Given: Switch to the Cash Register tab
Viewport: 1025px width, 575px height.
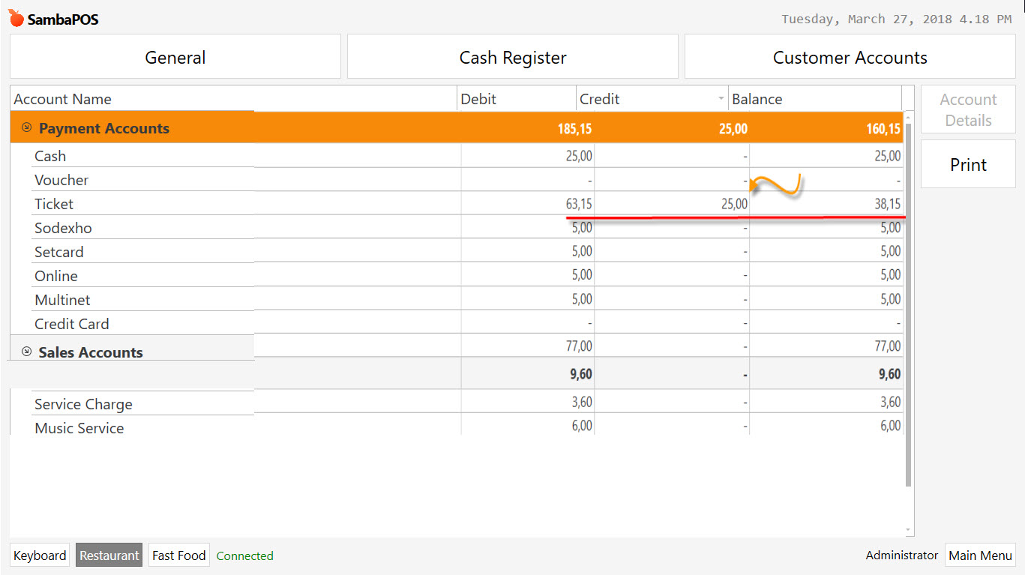Looking at the screenshot, I should point(512,56).
